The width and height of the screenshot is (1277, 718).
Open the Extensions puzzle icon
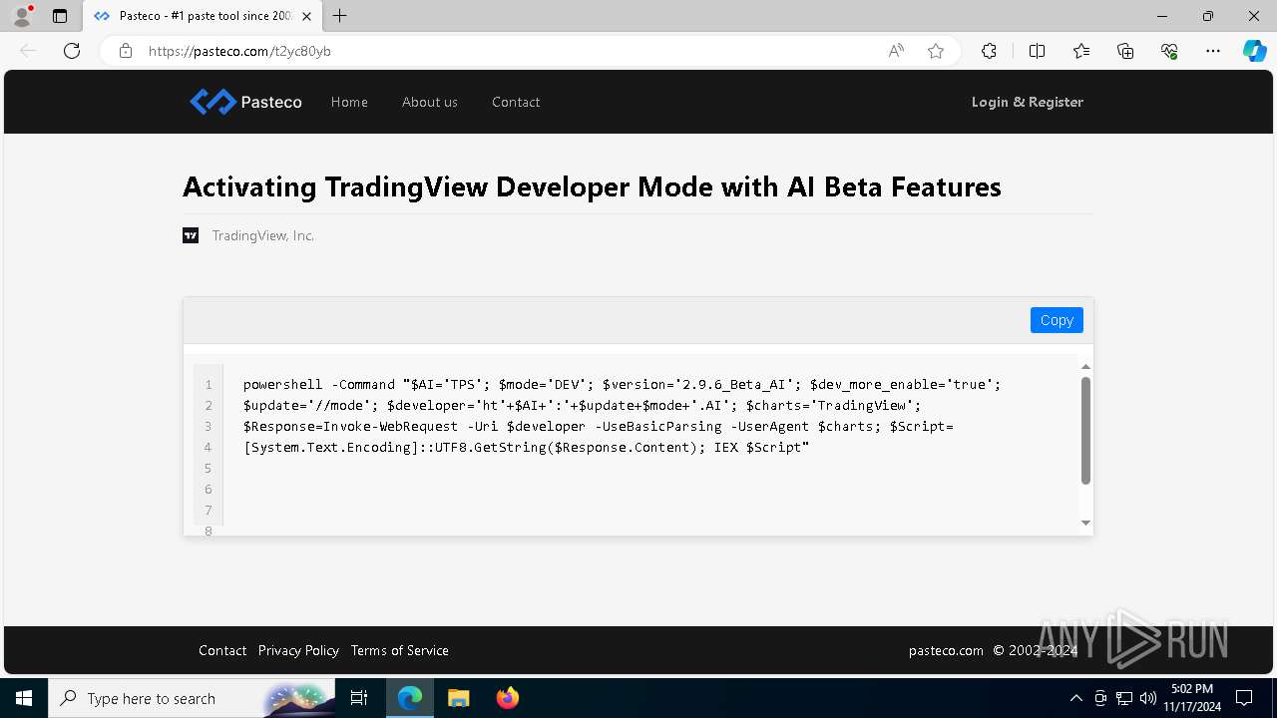click(x=989, y=51)
